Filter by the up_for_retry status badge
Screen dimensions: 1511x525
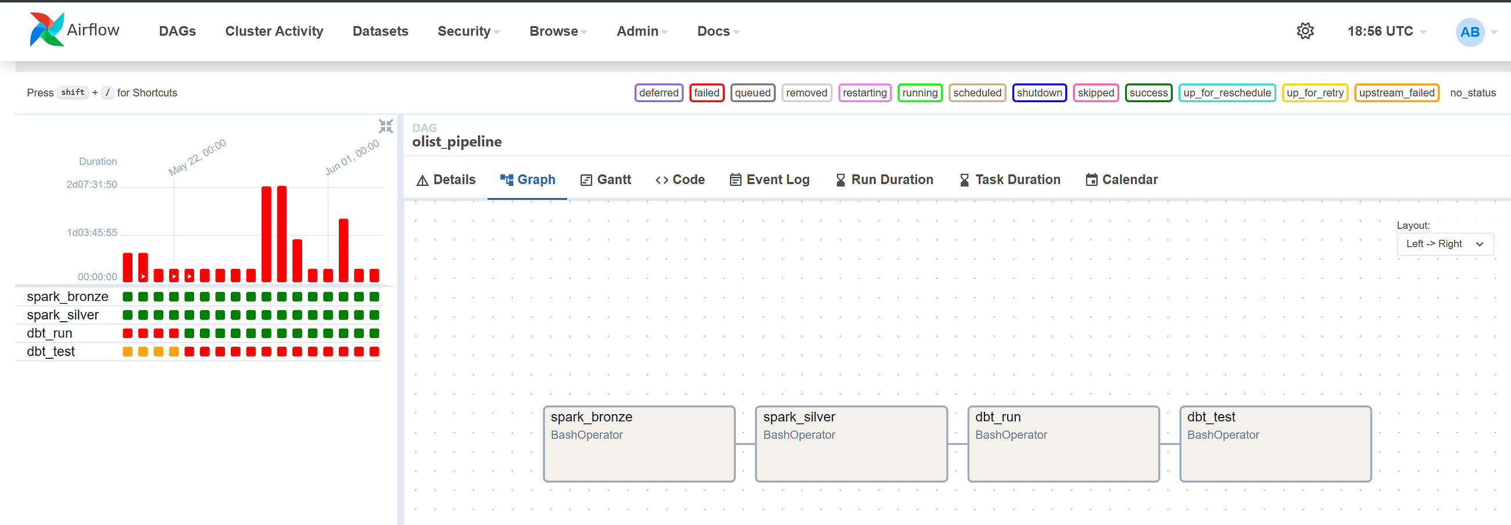pyautogui.click(x=1315, y=92)
